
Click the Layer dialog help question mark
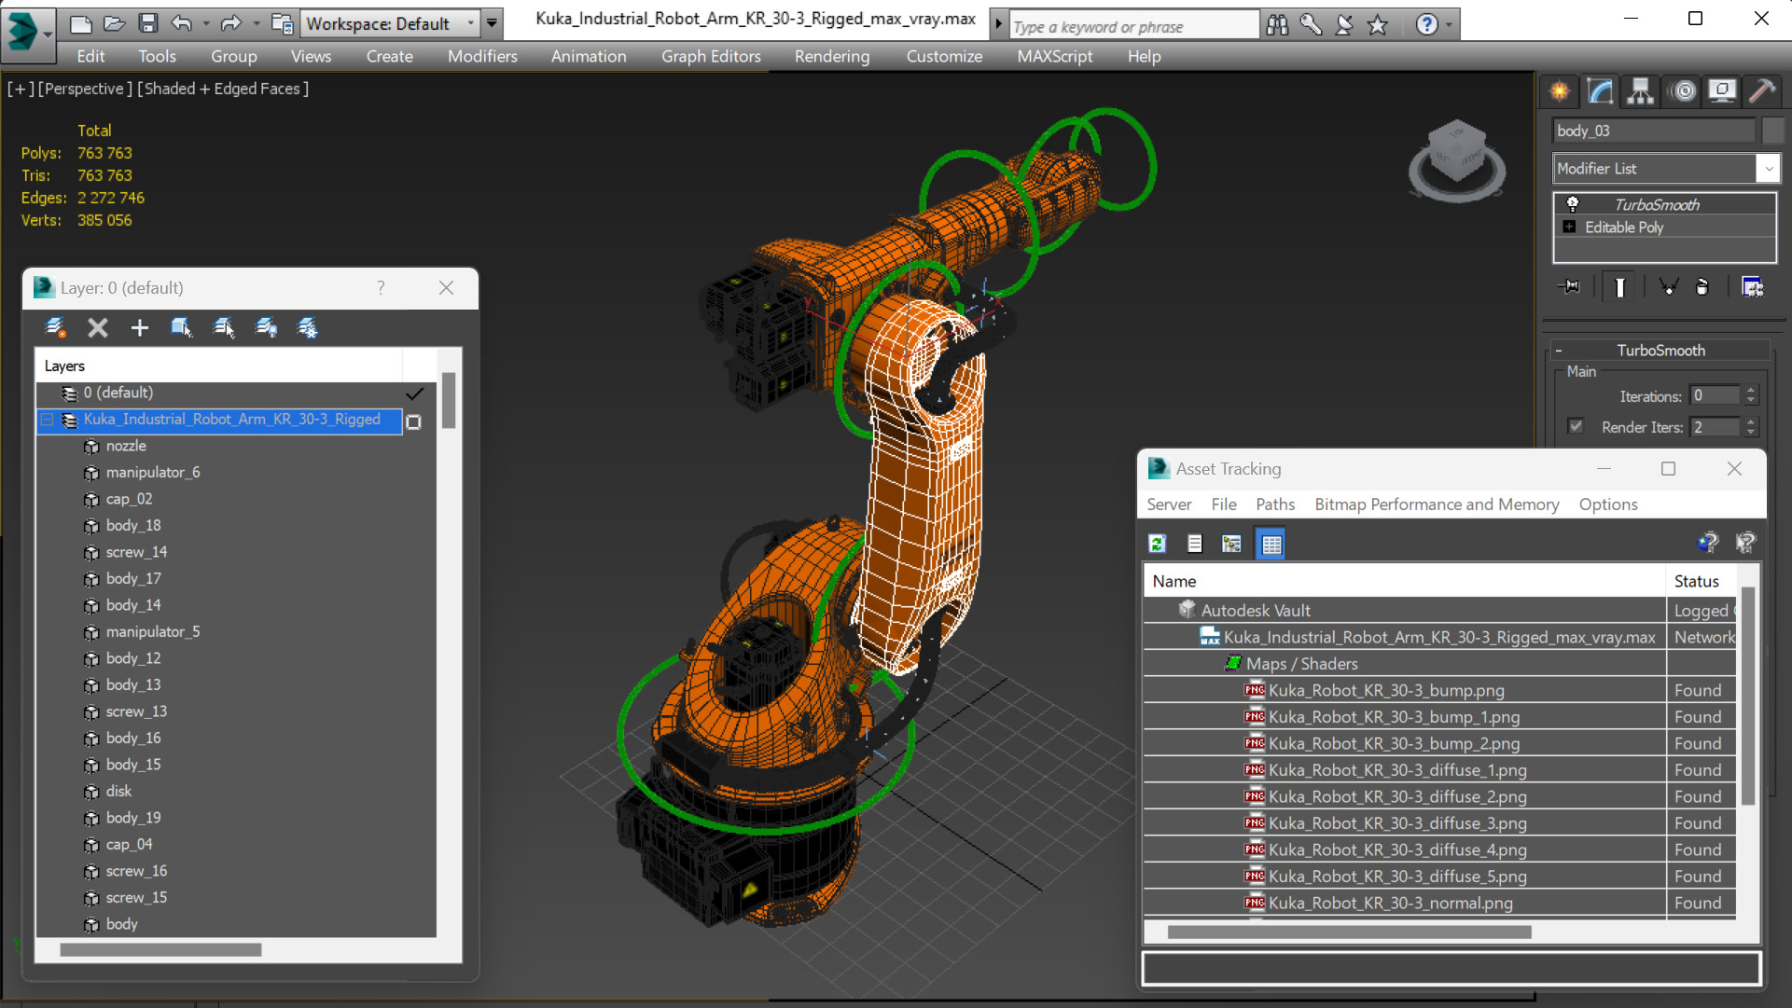click(381, 287)
